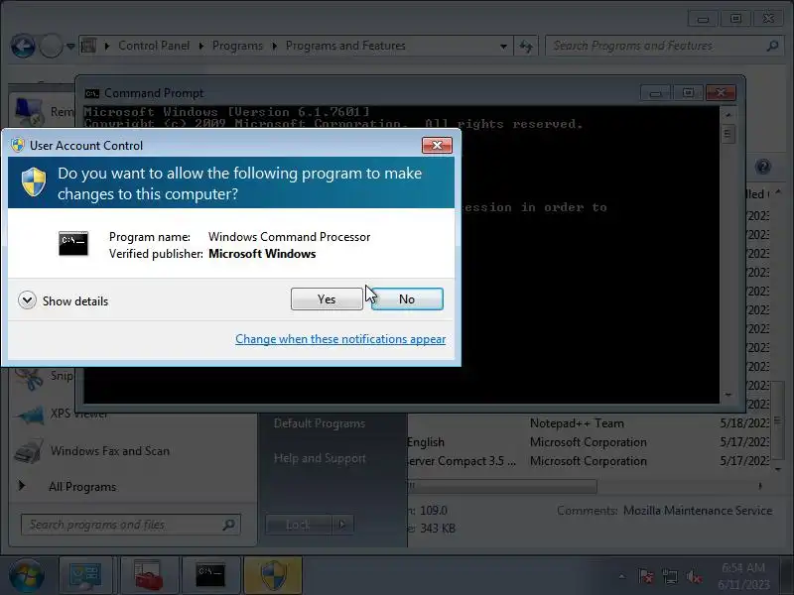Screen dimensions: 794x595
Task: Select Programs and Features breadcrumb item
Action: 345,46
